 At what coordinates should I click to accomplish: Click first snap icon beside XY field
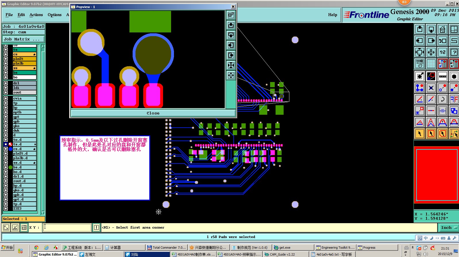point(6,227)
